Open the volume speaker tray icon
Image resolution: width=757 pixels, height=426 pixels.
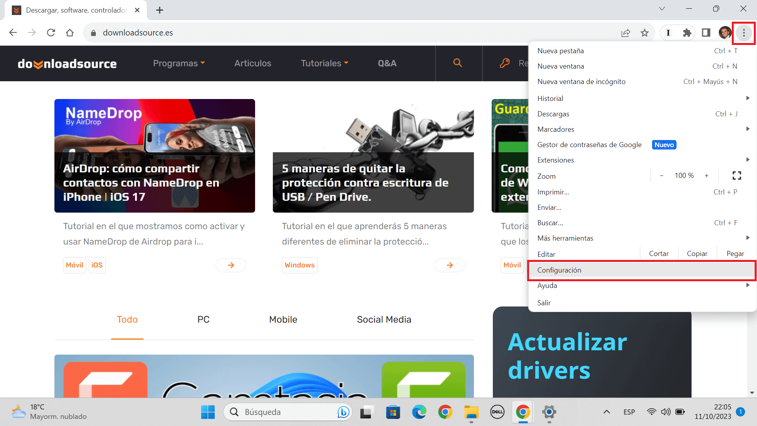tap(666, 412)
